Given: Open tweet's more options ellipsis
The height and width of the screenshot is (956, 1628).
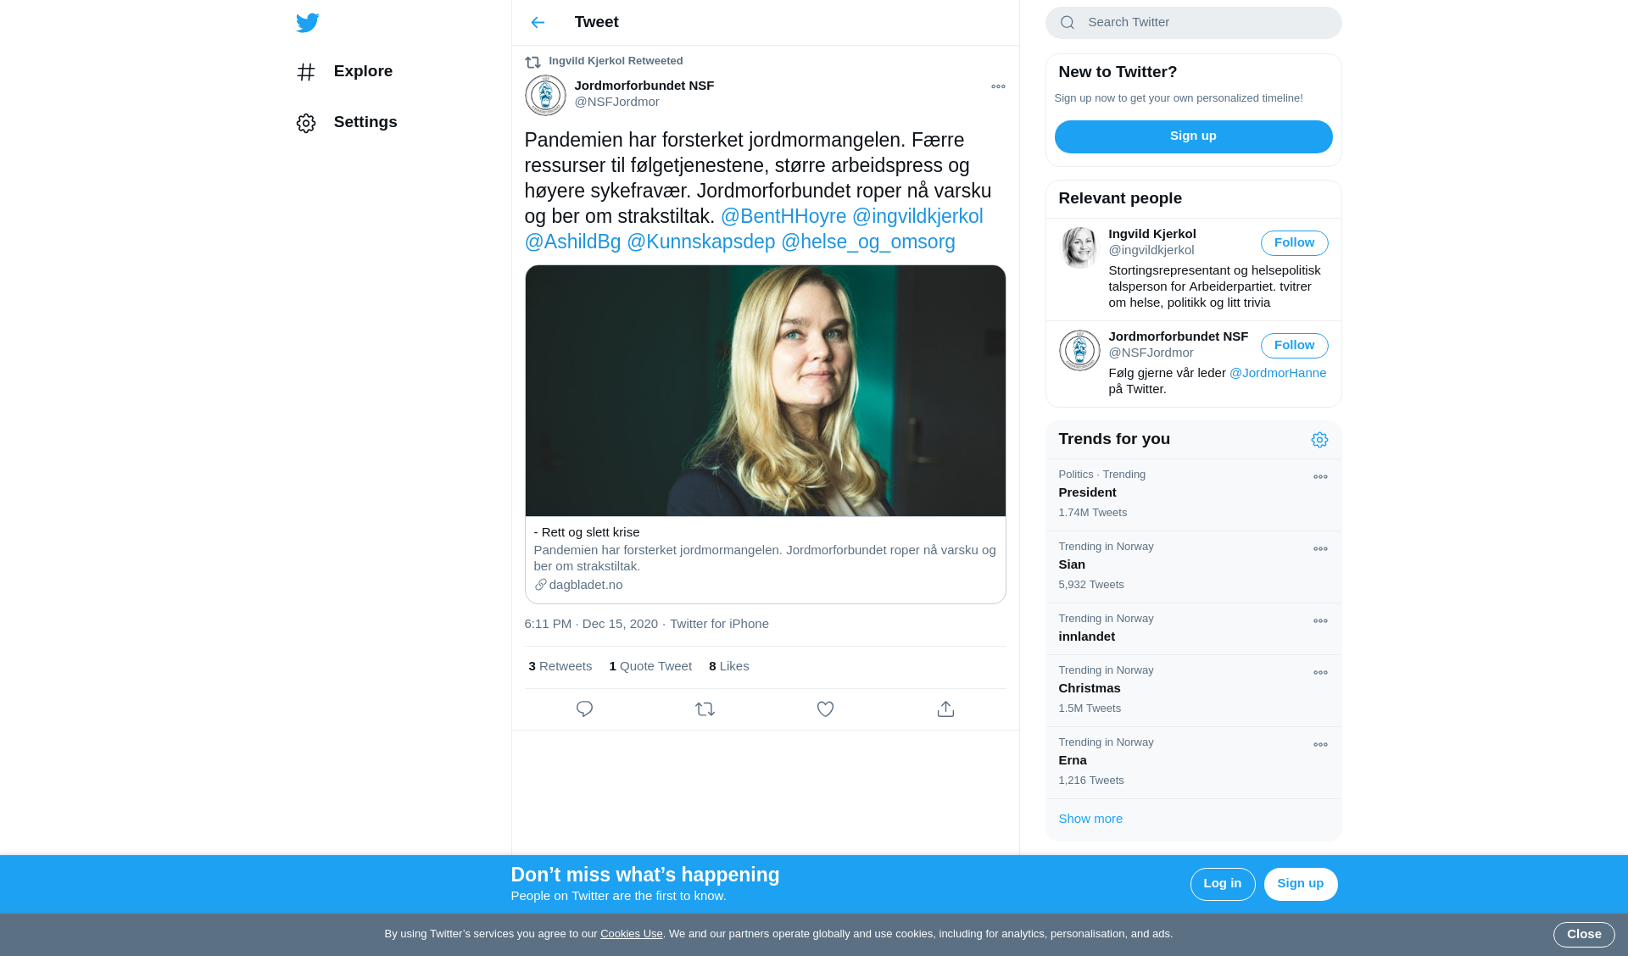Looking at the screenshot, I should coord(998,86).
